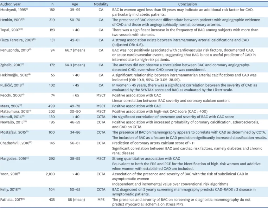This screenshot has width=268, height=208.
Task: Select author cell 'Fathala, 2017'
Action: (12, 200)
